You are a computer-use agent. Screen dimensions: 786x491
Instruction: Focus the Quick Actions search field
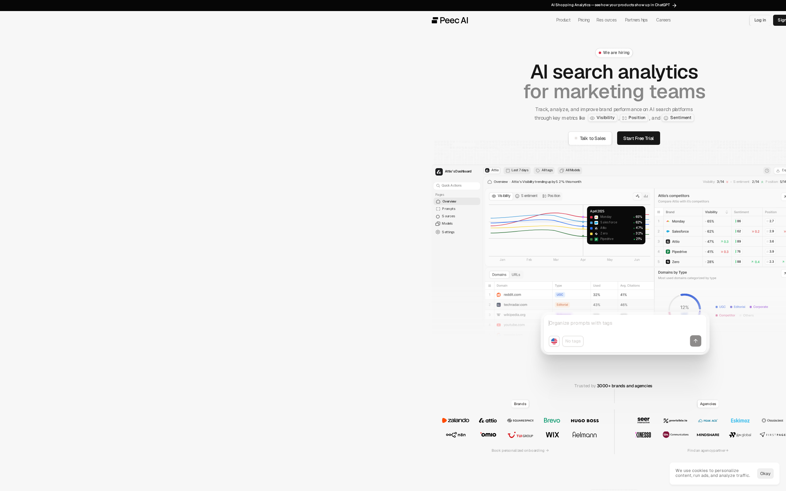457,186
